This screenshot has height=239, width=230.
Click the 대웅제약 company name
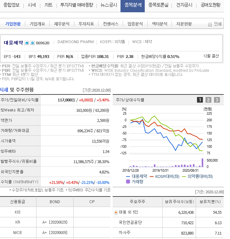coord(14,43)
